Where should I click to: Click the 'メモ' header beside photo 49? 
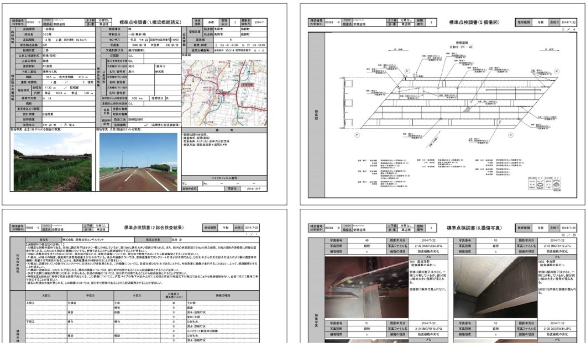click(x=428, y=257)
